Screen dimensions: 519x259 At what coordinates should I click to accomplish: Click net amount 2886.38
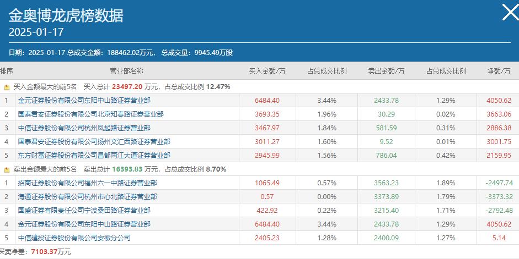(499, 128)
